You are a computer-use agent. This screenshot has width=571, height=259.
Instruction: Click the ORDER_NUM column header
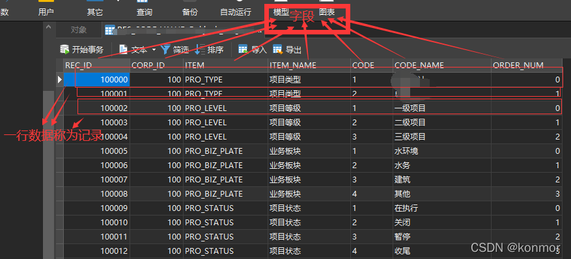pyautogui.click(x=527, y=66)
